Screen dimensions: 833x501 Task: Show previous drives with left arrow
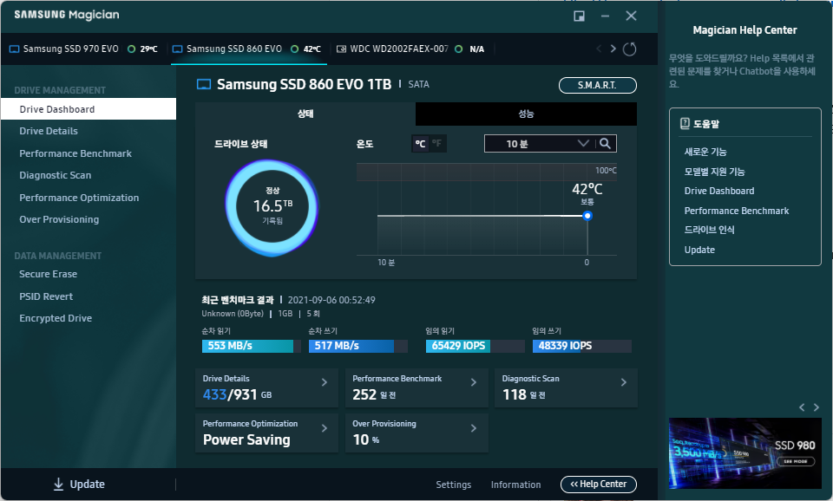tap(599, 49)
